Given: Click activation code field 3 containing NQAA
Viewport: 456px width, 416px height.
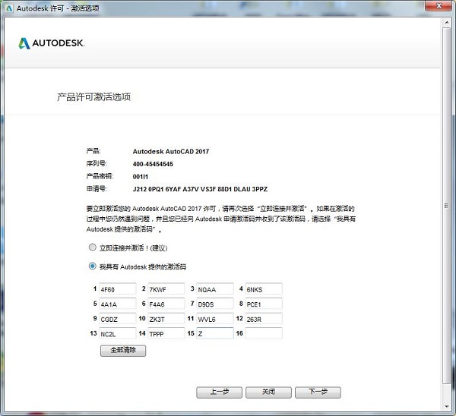Looking at the screenshot, I should [x=215, y=289].
